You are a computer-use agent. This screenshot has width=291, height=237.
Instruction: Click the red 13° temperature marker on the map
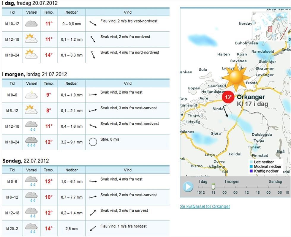pos(228,97)
